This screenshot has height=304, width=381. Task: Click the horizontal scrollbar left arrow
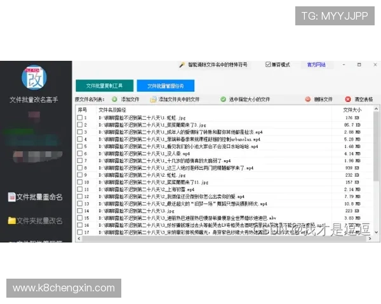pyautogui.click(x=79, y=239)
